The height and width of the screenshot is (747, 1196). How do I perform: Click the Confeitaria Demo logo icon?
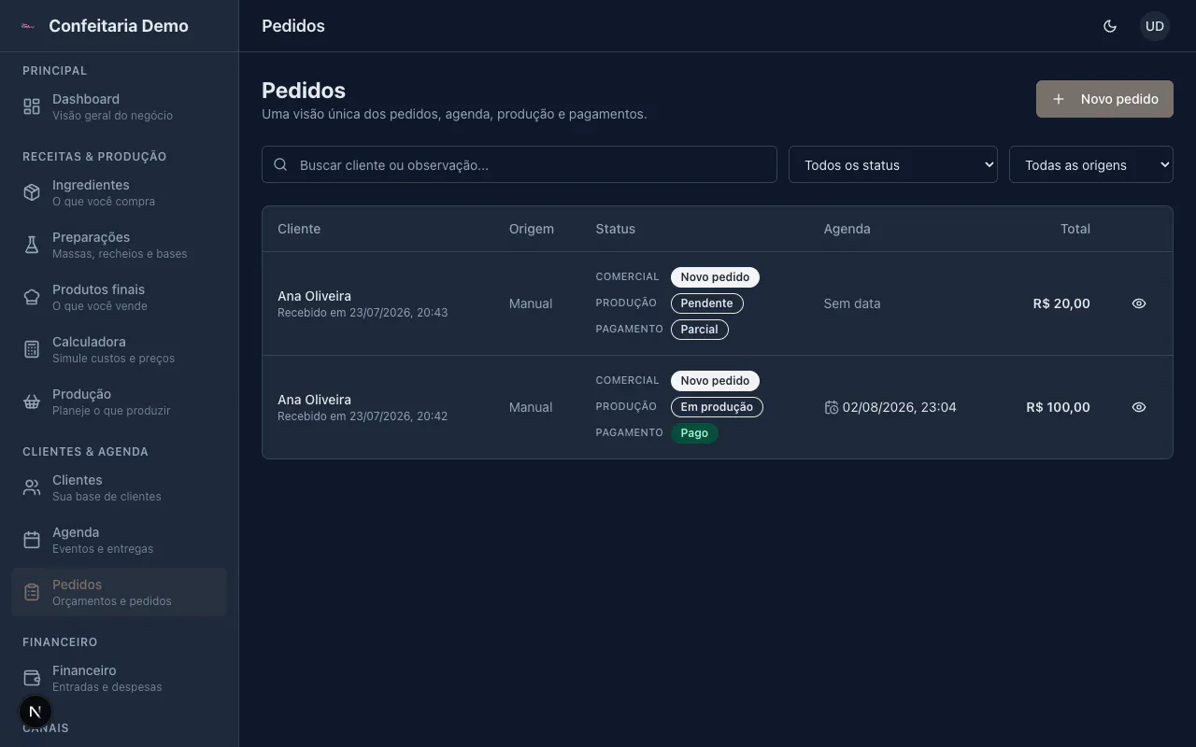tap(28, 26)
